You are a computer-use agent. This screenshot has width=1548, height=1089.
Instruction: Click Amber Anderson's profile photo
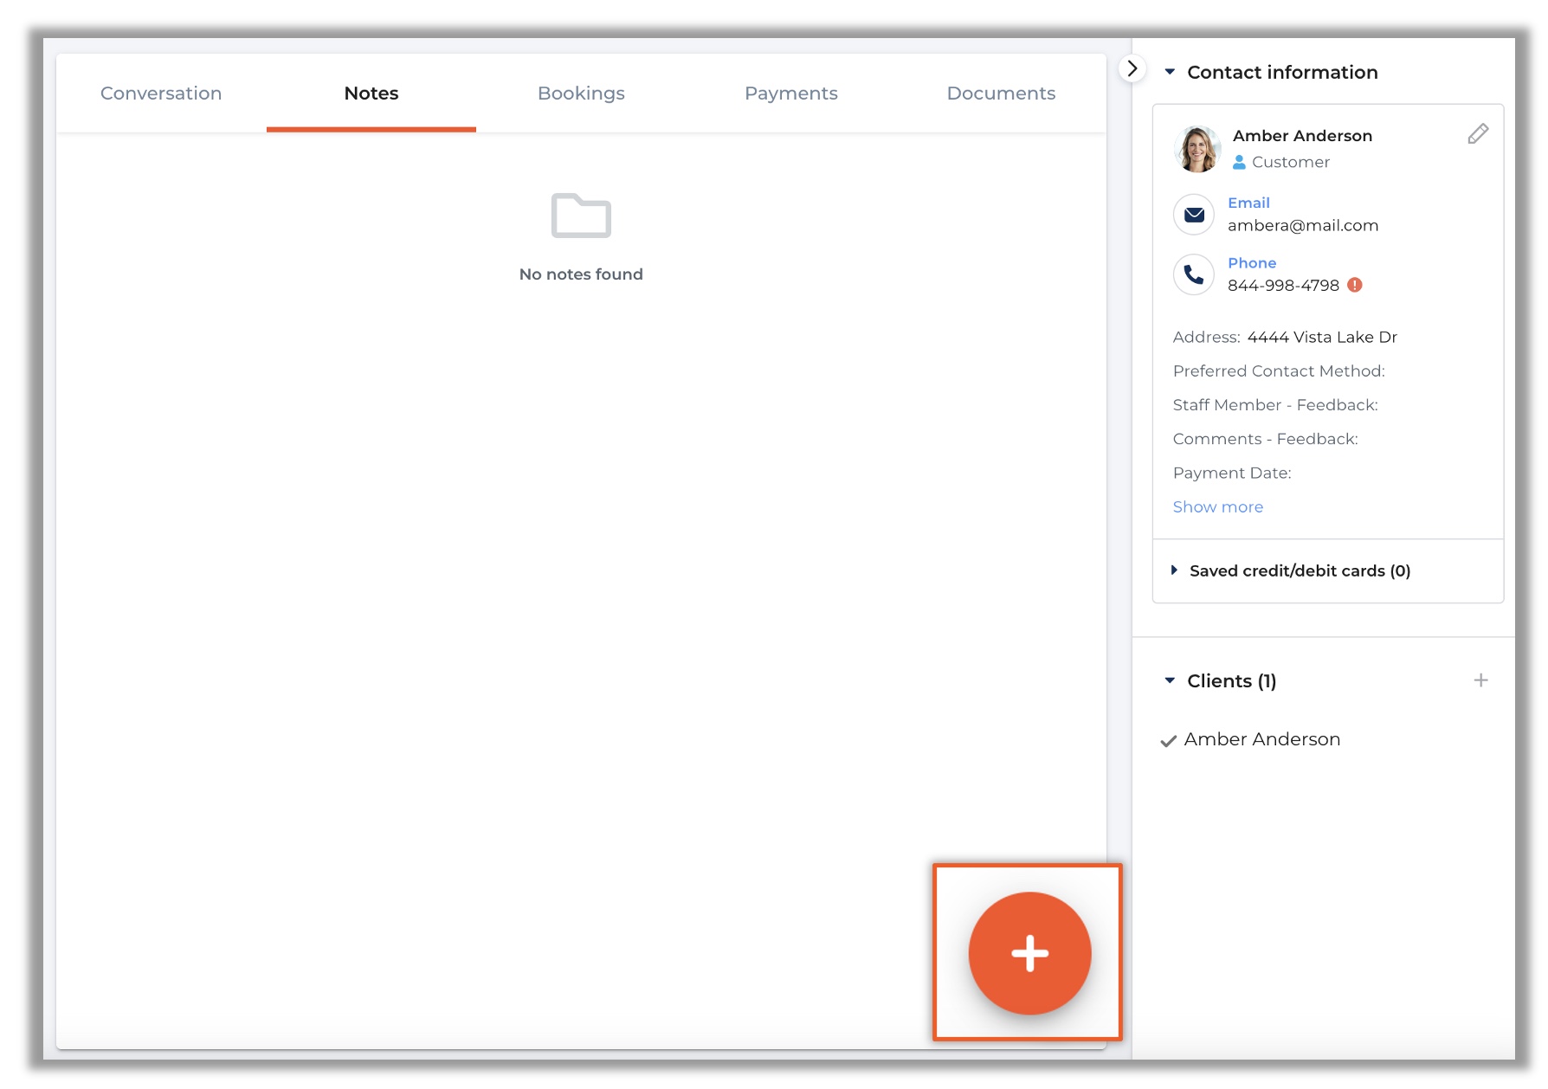tap(1196, 148)
